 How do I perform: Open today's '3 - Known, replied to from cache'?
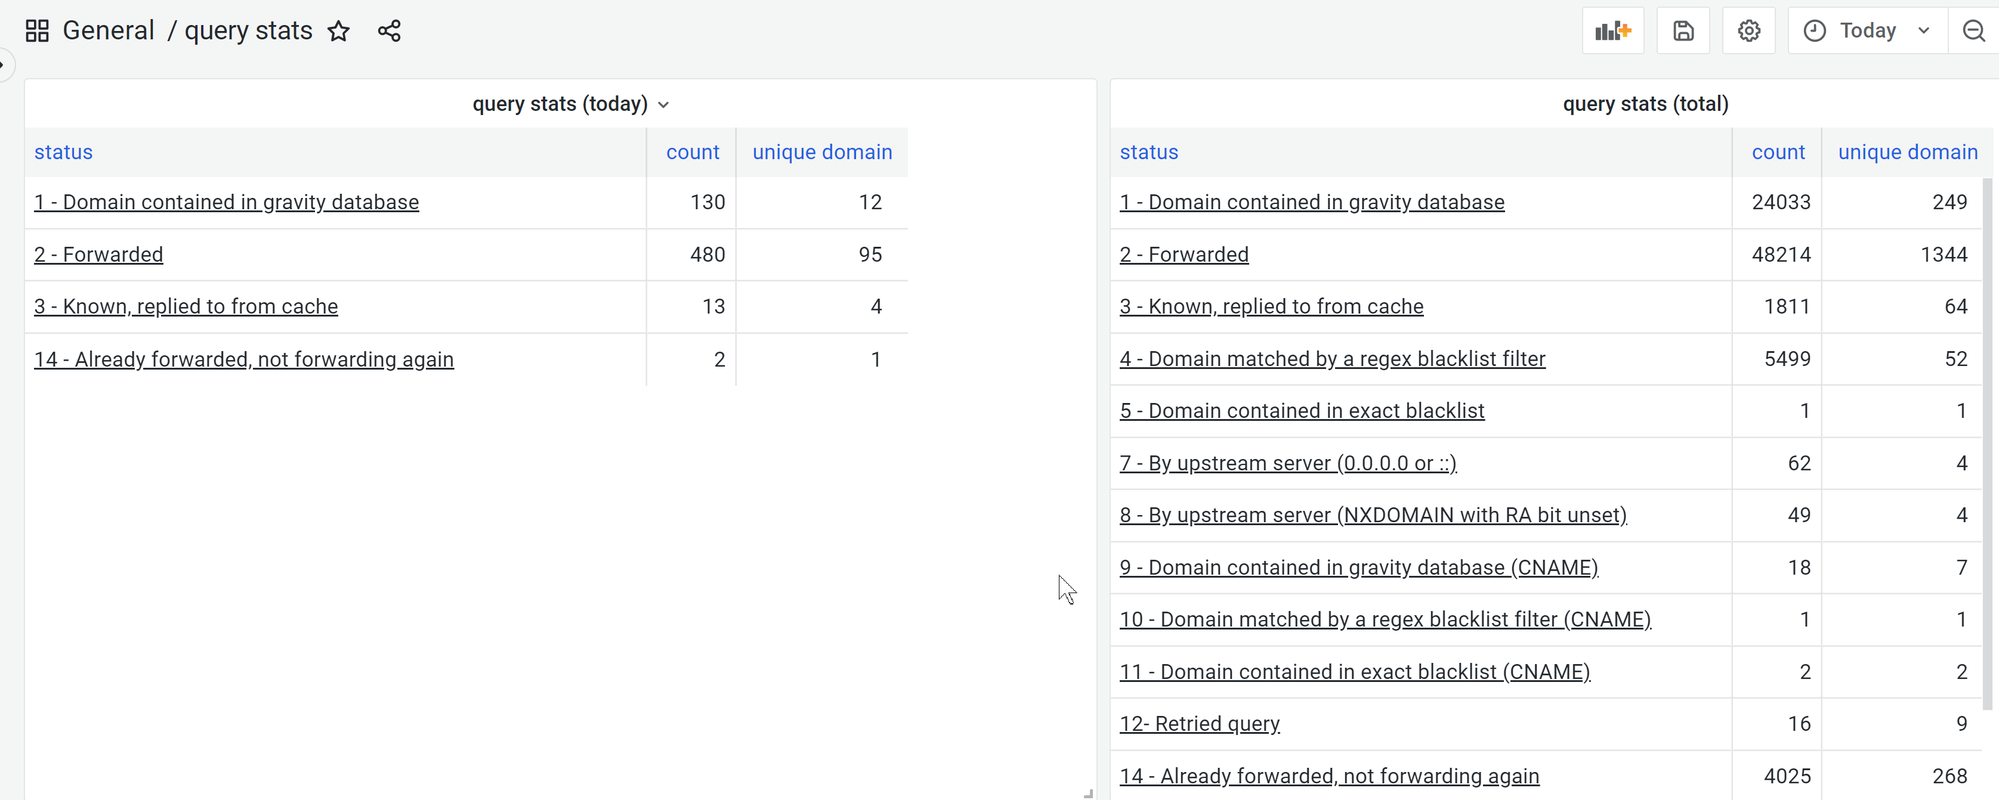(x=186, y=307)
